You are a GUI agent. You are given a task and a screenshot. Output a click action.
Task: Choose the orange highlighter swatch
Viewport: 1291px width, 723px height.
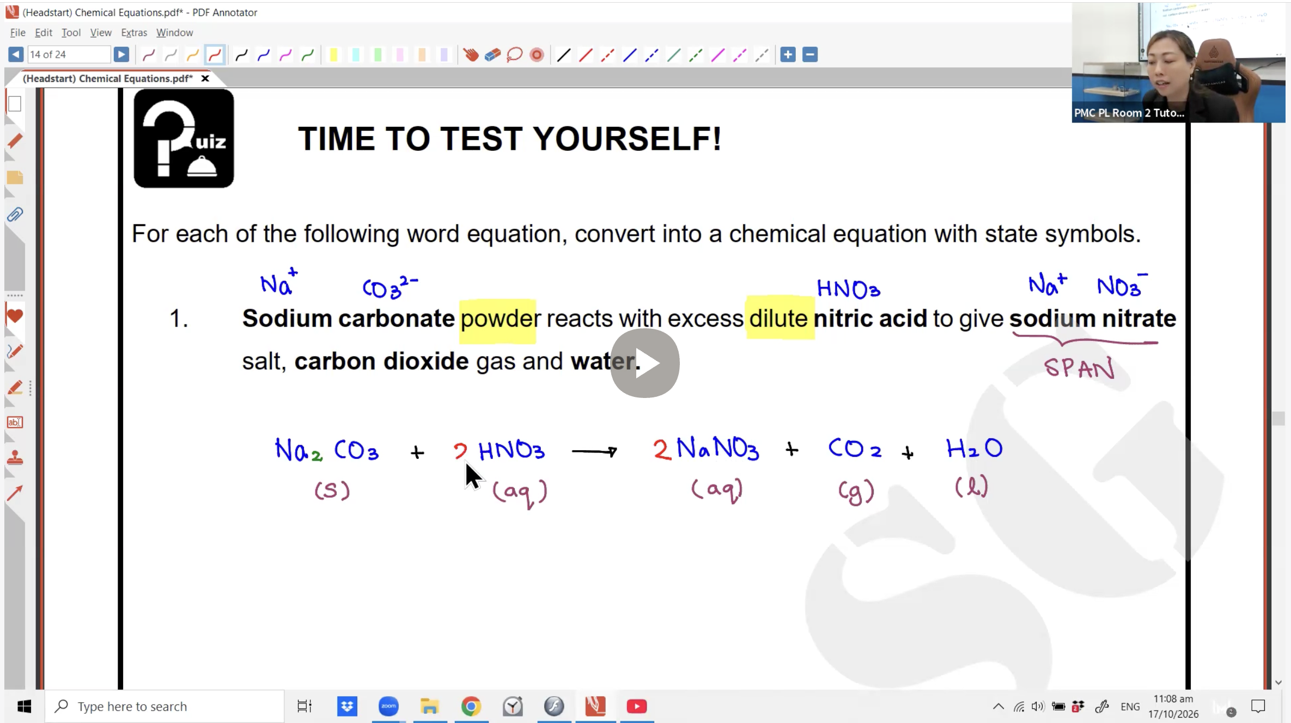click(422, 54)
